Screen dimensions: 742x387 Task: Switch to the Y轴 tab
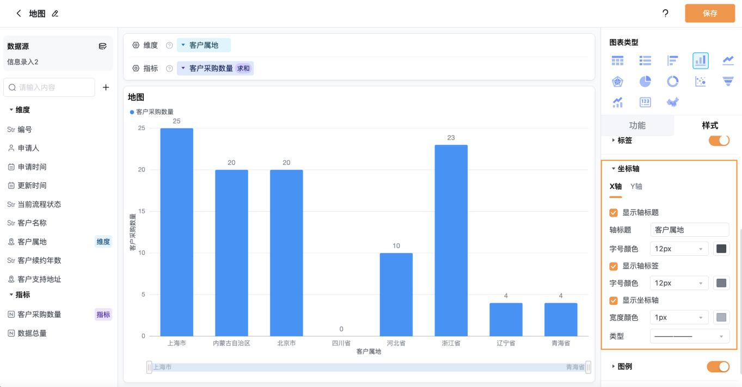point(636,186)
